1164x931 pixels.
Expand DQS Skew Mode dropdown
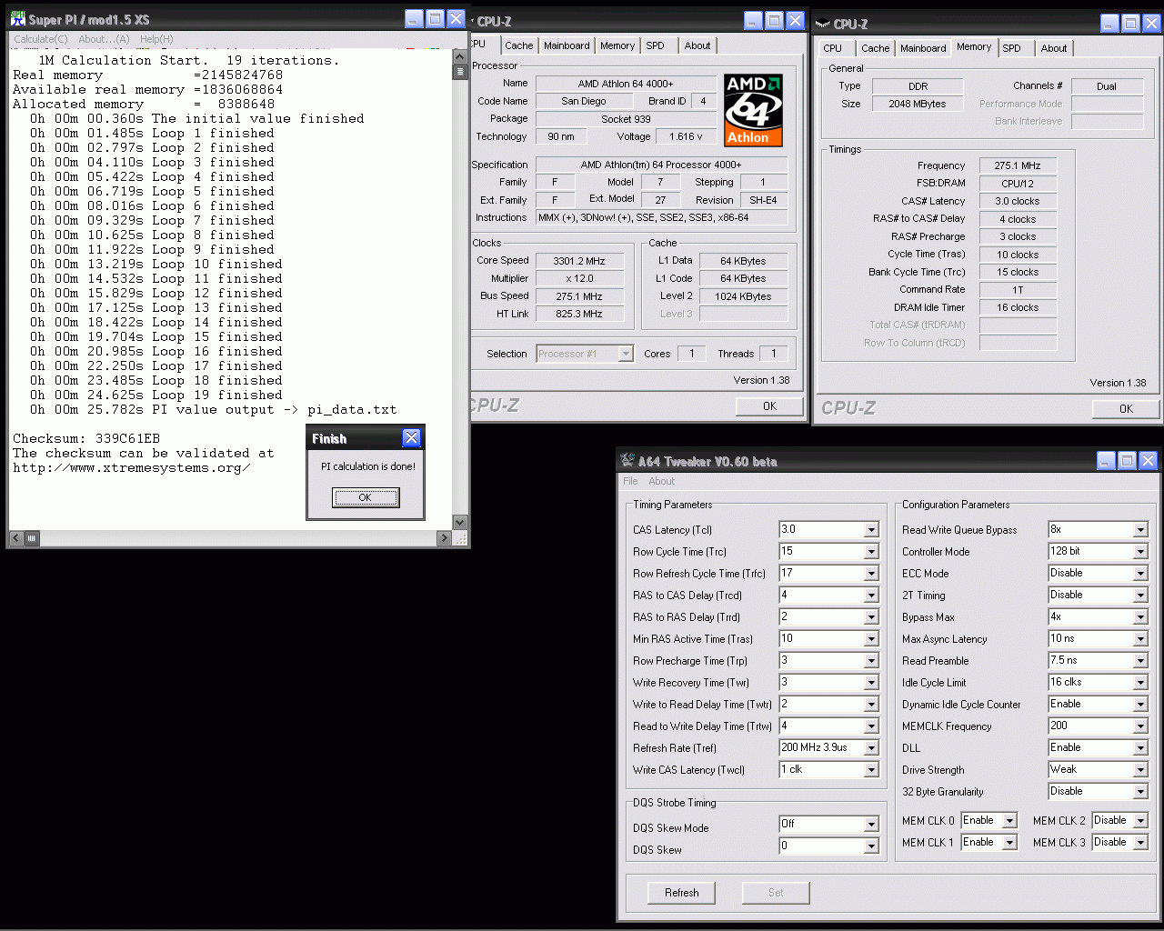(x=870, y=825)
